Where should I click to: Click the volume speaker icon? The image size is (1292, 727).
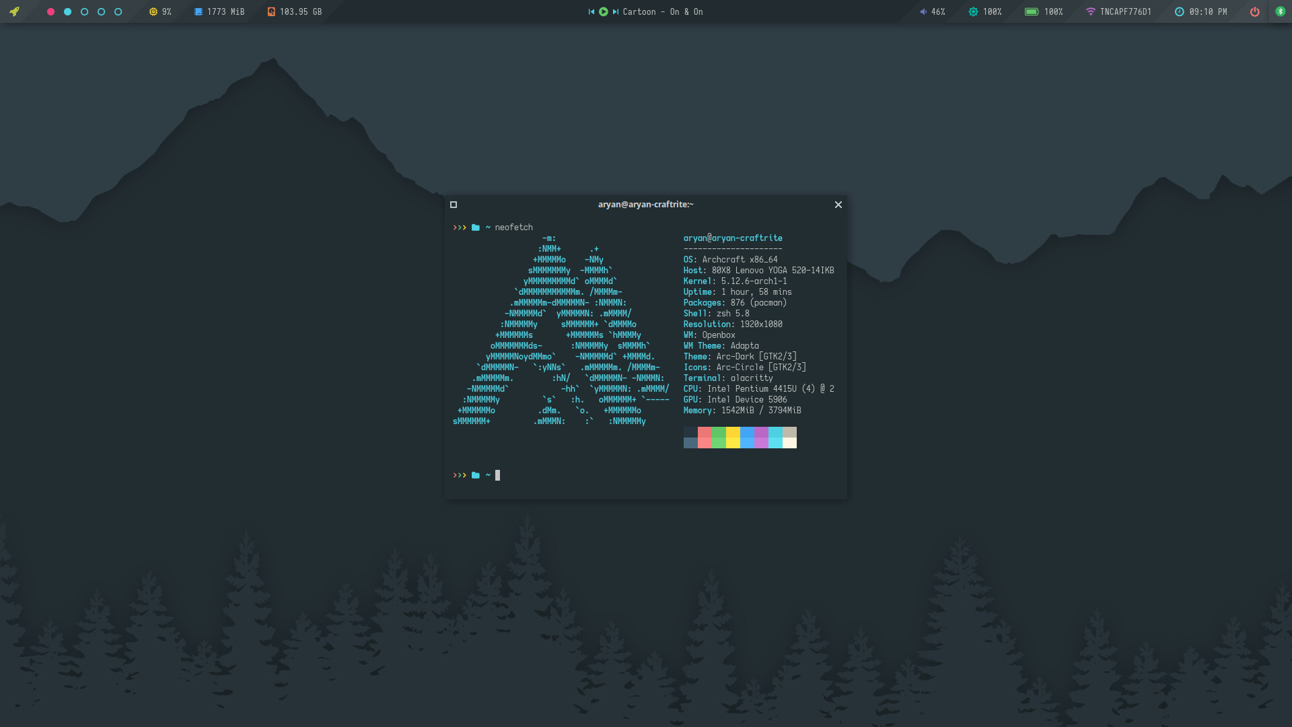tap(923, 11)
